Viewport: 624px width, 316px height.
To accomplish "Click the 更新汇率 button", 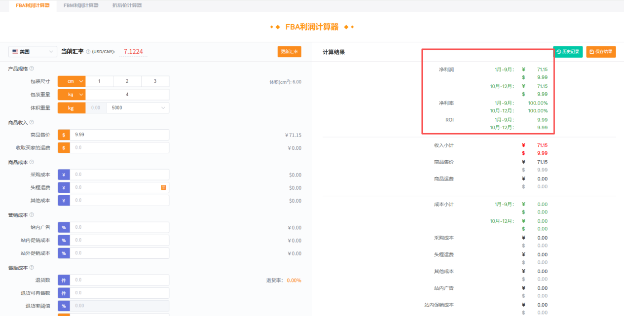I will 289,52.
